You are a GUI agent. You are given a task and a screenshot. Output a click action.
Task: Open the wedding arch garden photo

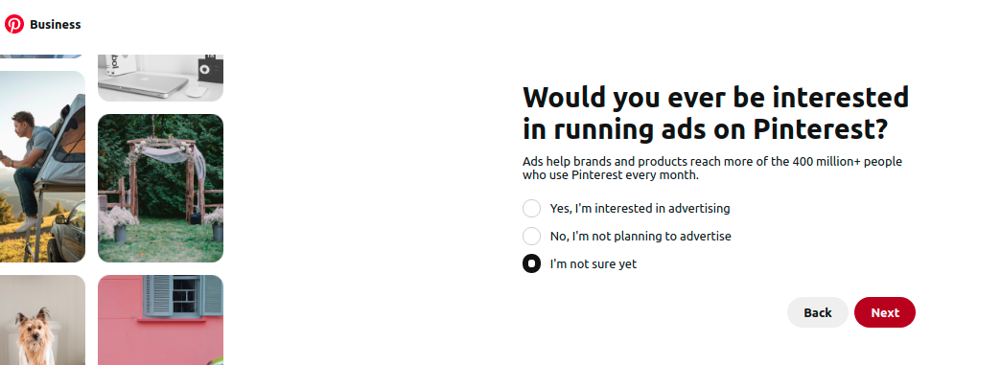[160, 188]
